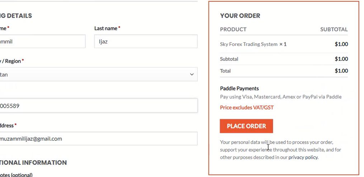Click the PRODUCT column header
The height and width of the screenshot is (177, 364).
coord(233,29)
